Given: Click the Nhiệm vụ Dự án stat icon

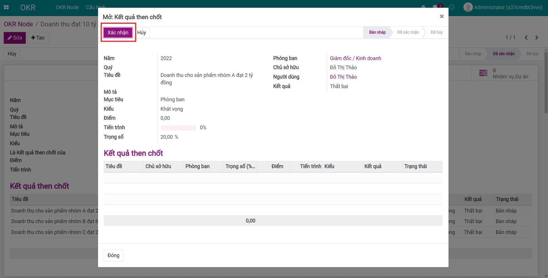Looking at the screenshot, I should 483,73.
